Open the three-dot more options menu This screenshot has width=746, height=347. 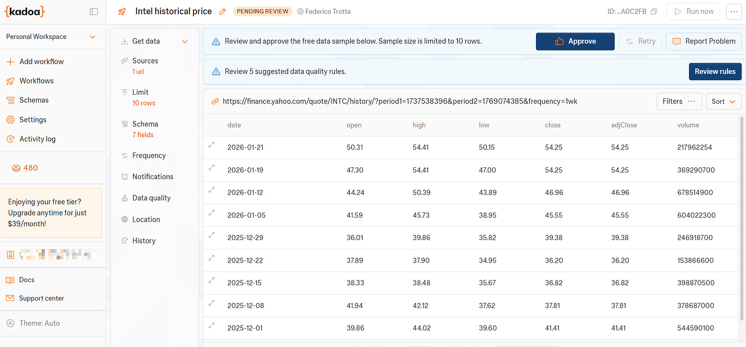733,11
